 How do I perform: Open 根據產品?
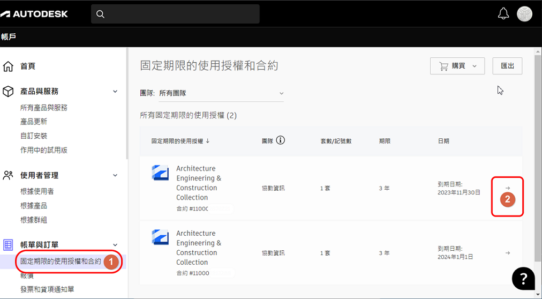(34, 206)
